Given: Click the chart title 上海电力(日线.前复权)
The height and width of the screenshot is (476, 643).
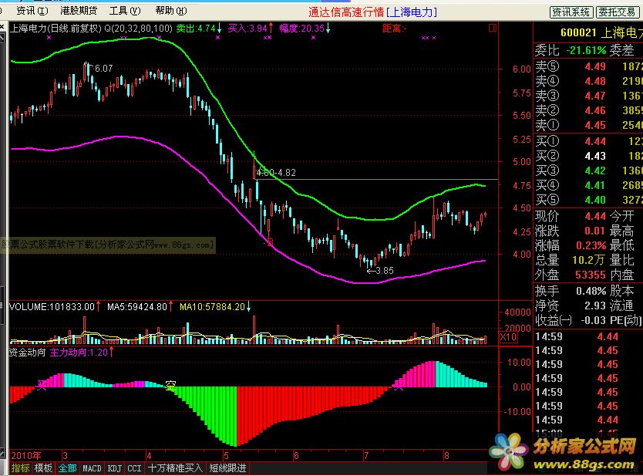Looking at the screenshot, I should click(x=56, y=29).
